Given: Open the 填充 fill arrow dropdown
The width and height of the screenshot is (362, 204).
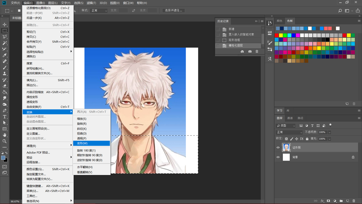Looking at the screenshot, I should point(330,139).
